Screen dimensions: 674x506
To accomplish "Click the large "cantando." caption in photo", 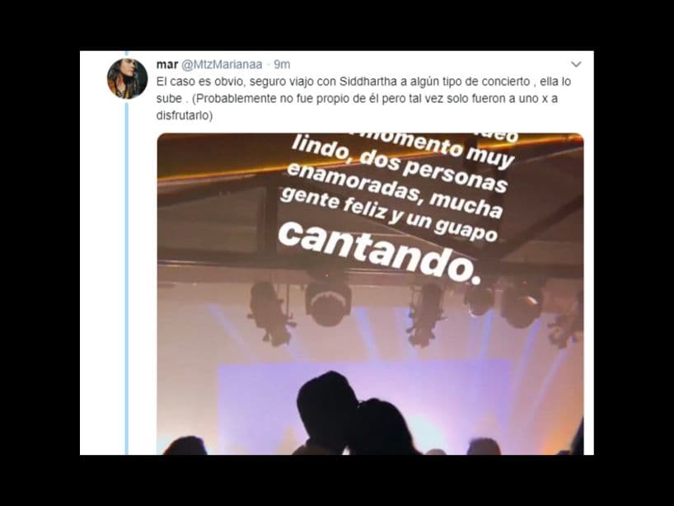I will click(378, 253).
